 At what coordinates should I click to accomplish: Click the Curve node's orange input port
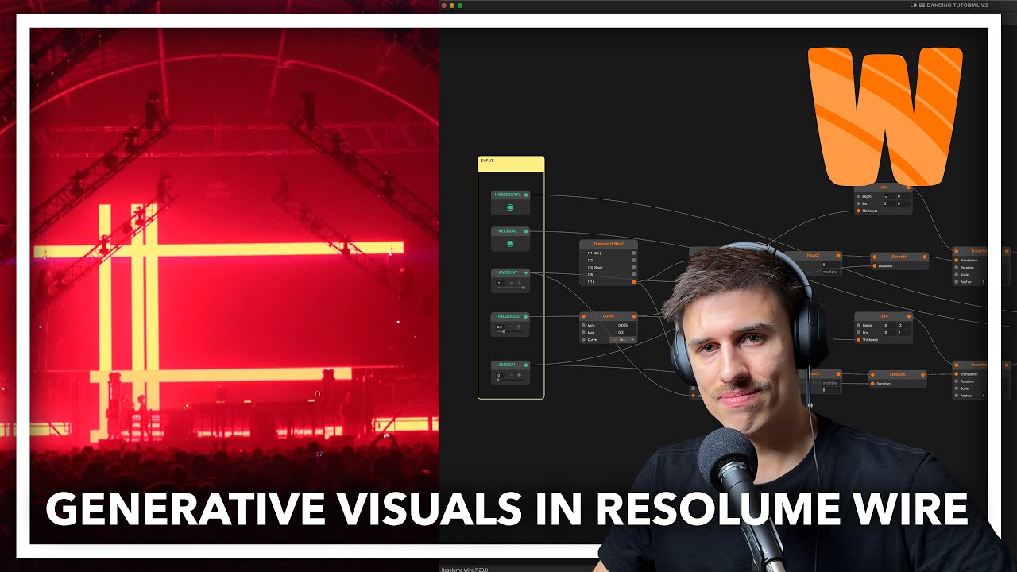[x=583, y=316]
